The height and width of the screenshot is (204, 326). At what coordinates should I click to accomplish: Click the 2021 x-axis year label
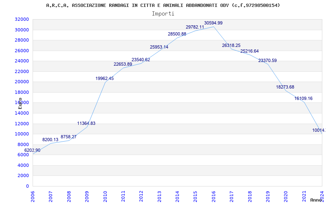[x=304, y=197]
